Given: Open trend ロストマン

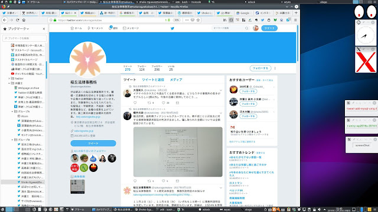Looking at the screenshot, I should 236,183.
